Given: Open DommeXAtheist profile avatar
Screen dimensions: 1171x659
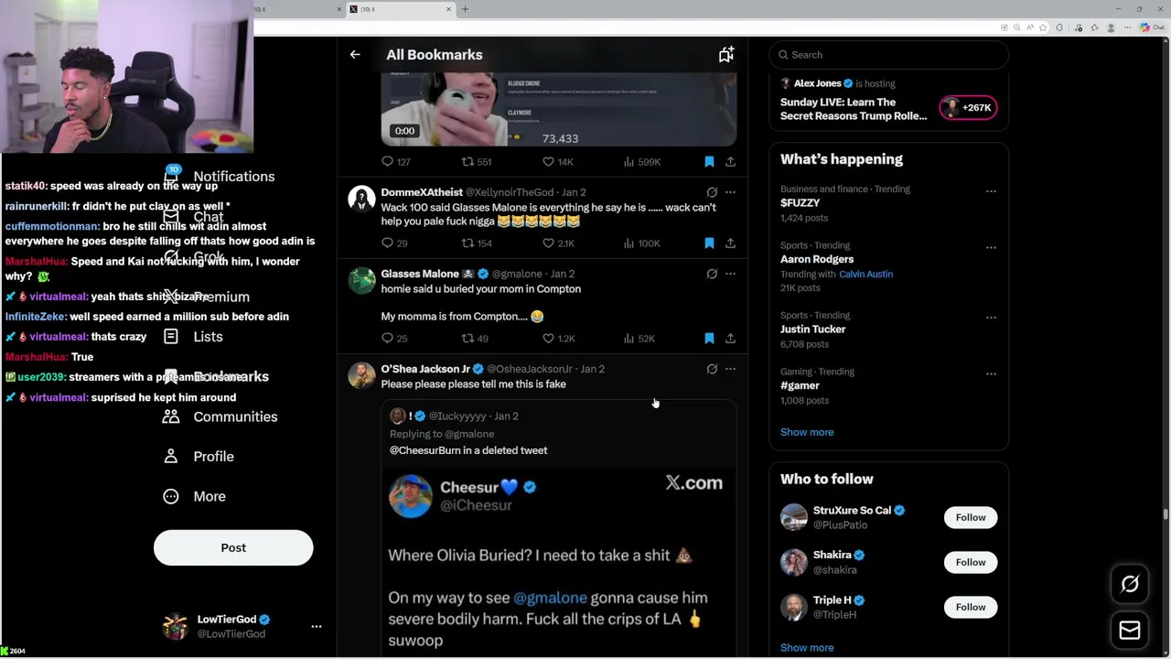Looking at the screenshot, I should tap(361, 200).
